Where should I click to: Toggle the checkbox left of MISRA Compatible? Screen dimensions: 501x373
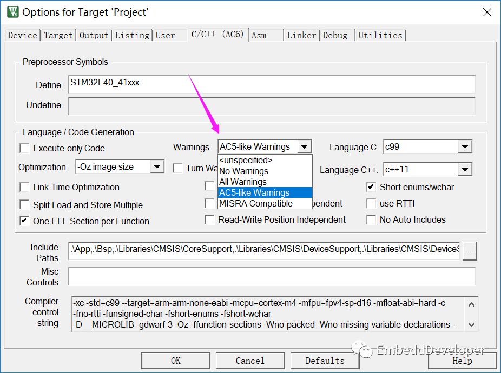pos(209,203)
